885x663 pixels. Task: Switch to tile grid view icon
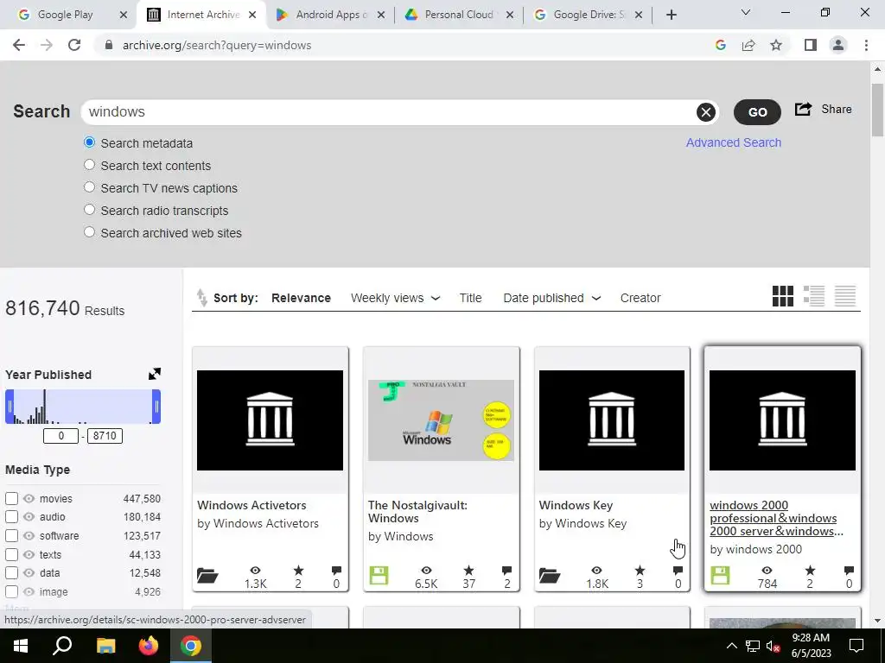coord(783,296)
